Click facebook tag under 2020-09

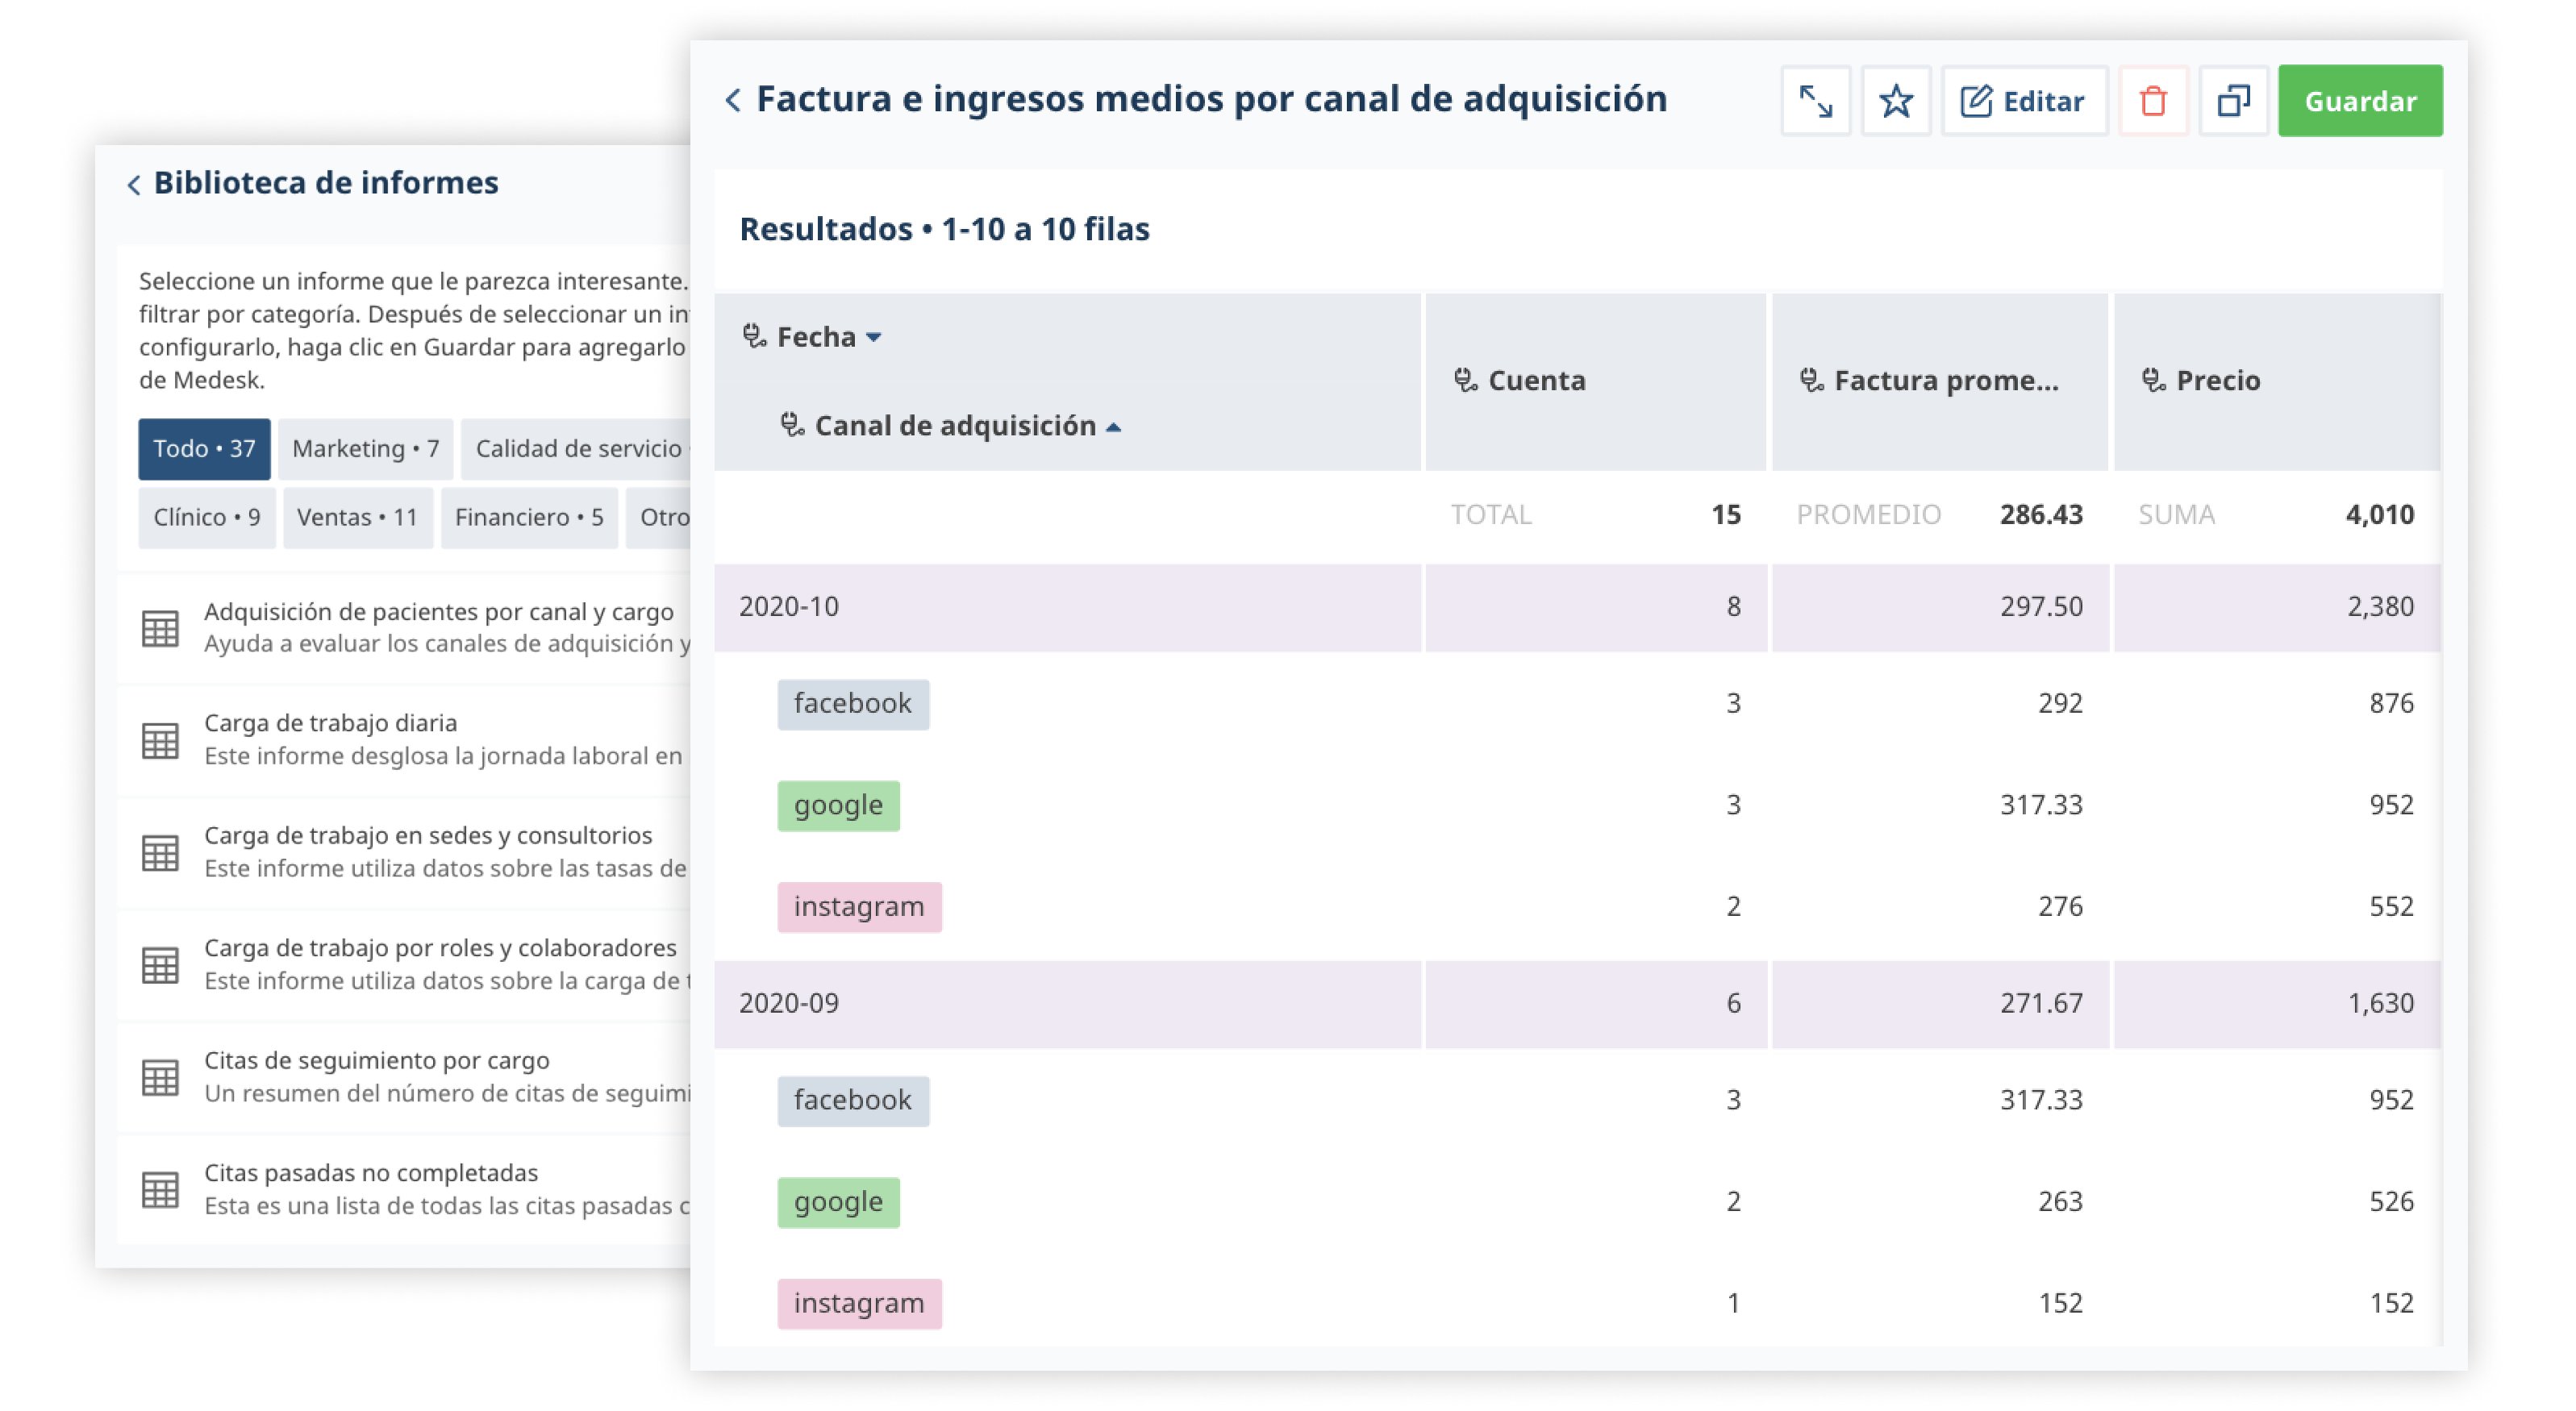(853, 1101)
